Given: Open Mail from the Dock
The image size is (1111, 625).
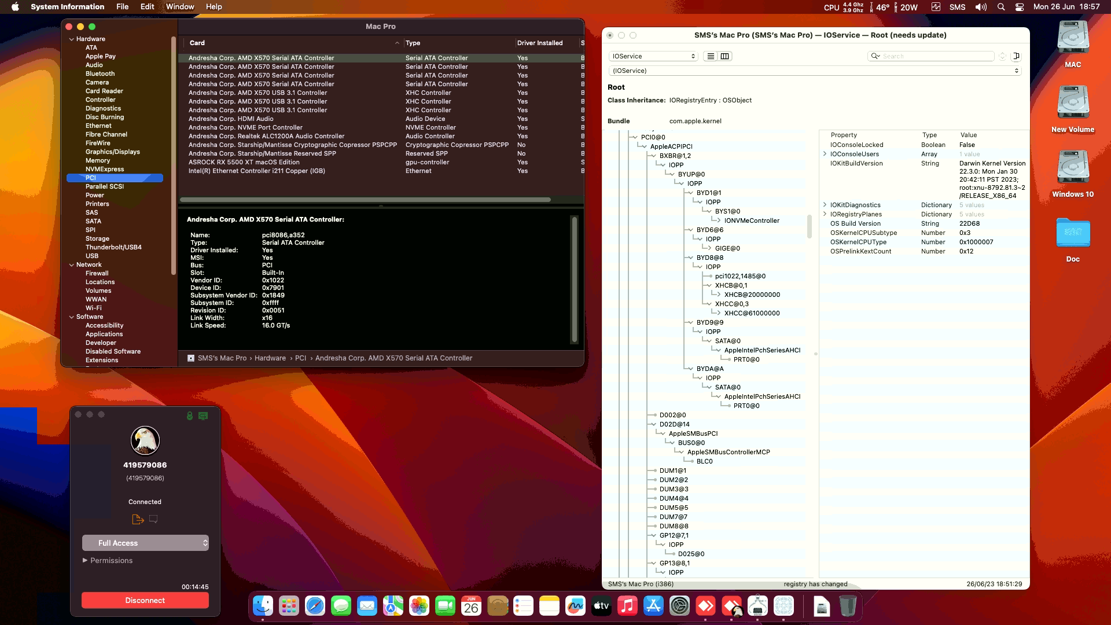Looking at the screenshot, I should (367, 606).
